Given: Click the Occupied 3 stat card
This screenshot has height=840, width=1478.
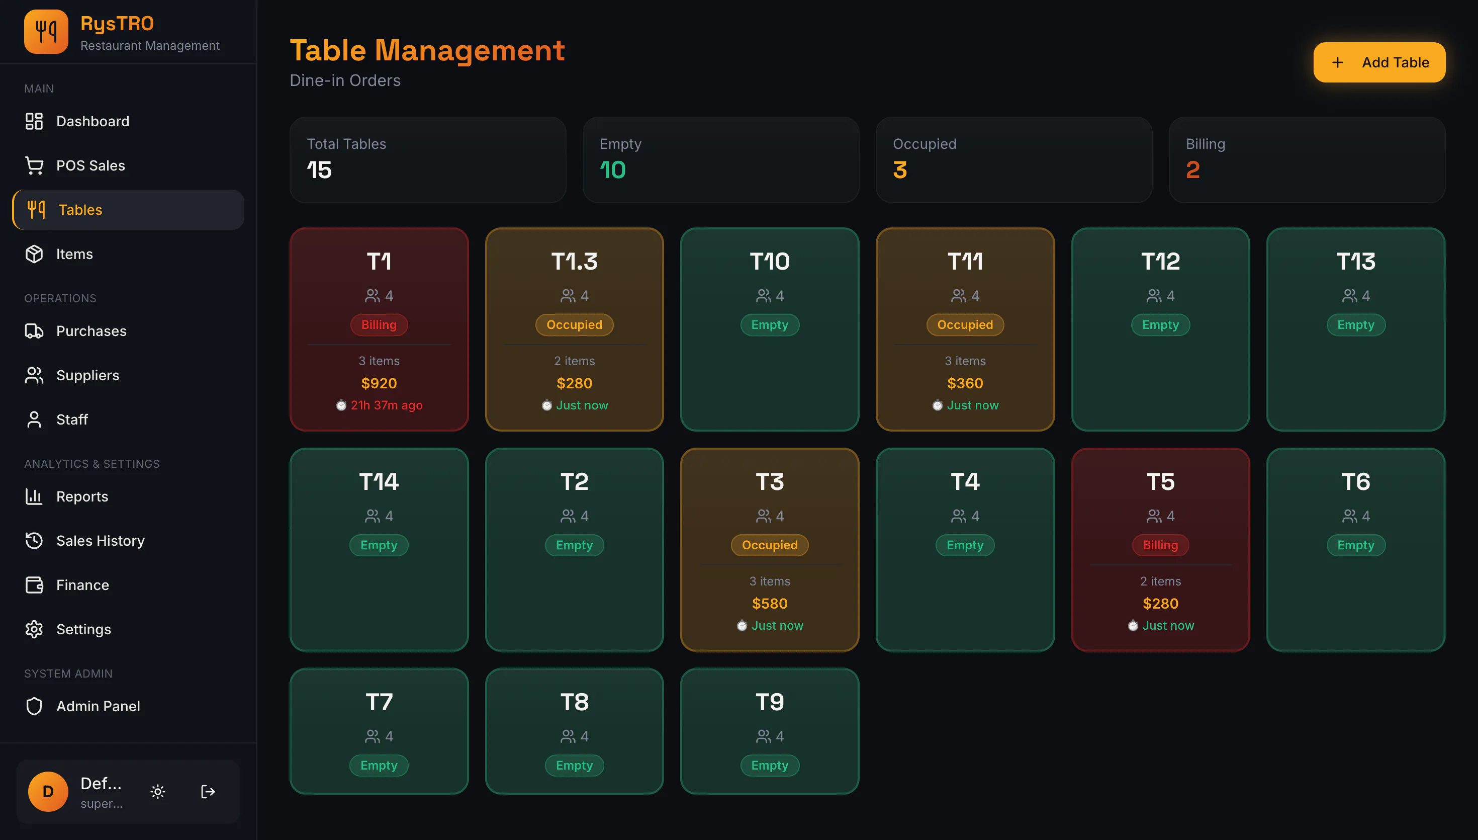Looking at the screenshot, I should (x=1014, y=160).
